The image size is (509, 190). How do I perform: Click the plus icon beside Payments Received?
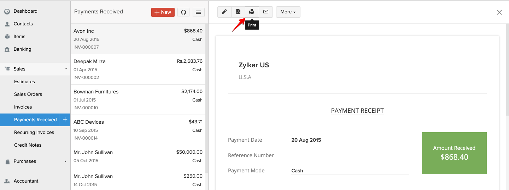point(65,119)
